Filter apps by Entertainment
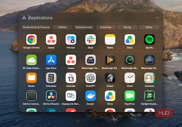The image size is (182, 127). coord(84,27)
